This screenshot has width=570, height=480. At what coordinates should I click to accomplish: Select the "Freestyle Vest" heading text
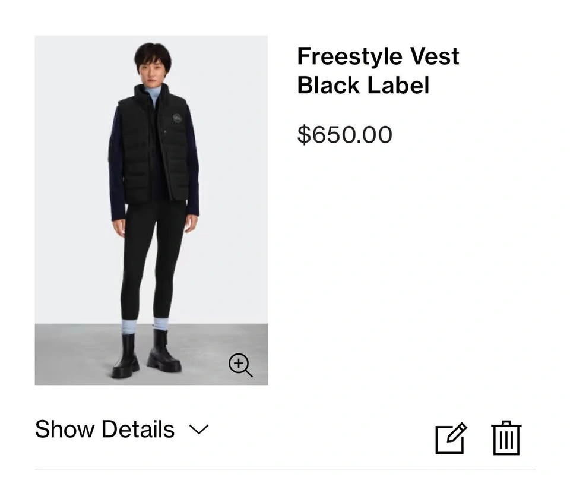click(378, 56)
